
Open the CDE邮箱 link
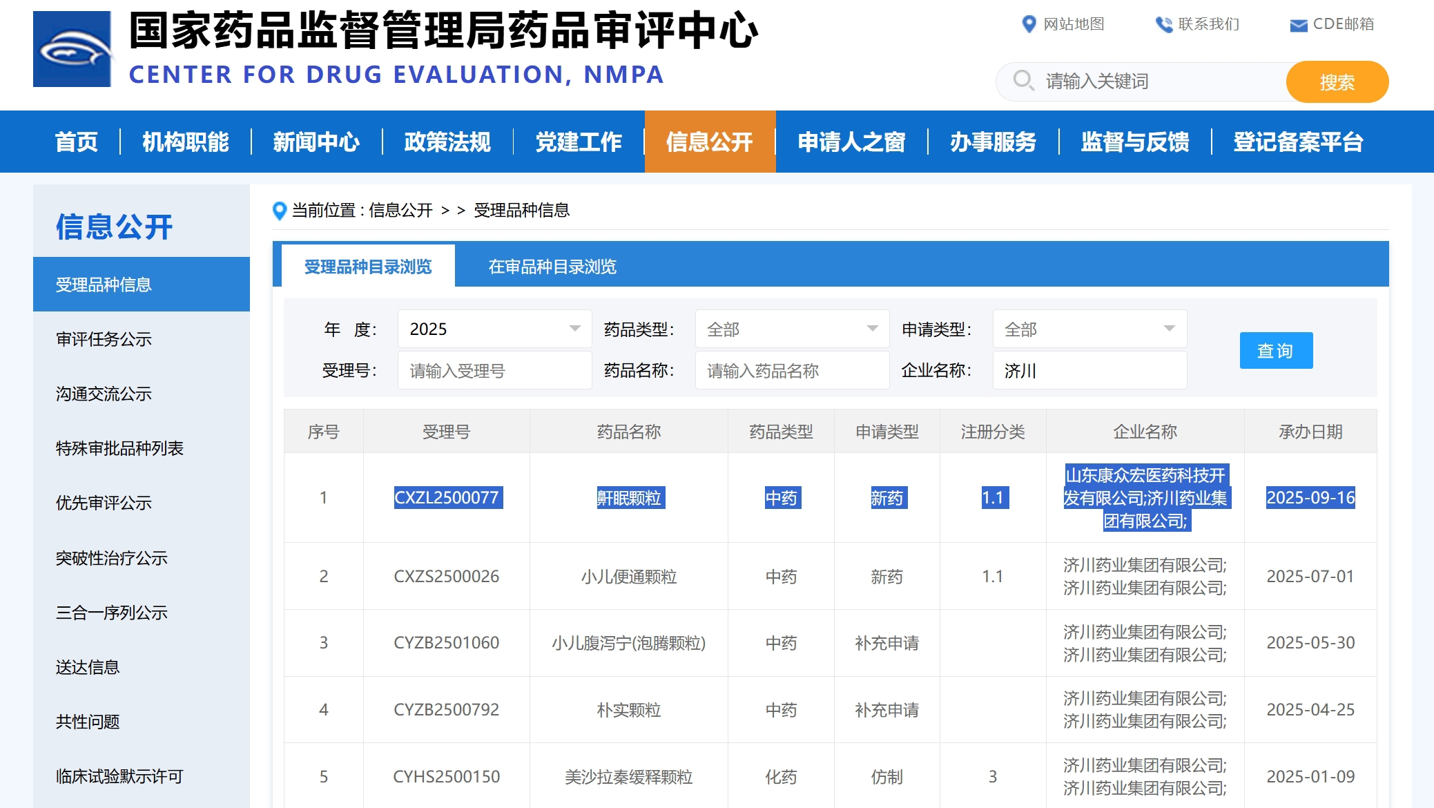pos(1343,24)
